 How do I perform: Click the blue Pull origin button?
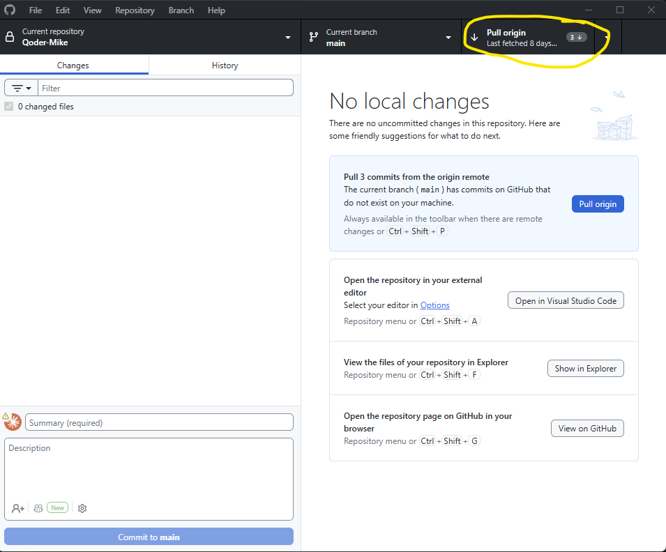[598, 204]
